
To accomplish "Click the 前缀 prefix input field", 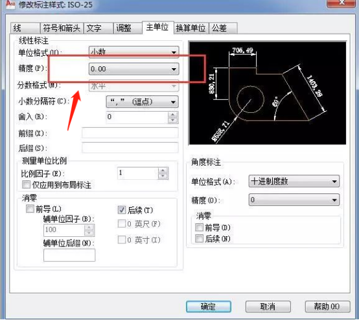I will [130, 133].
